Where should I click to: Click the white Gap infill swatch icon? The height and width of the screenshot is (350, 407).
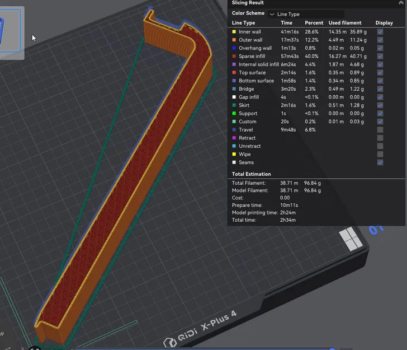pyautogui.click(x=234, y=97)
